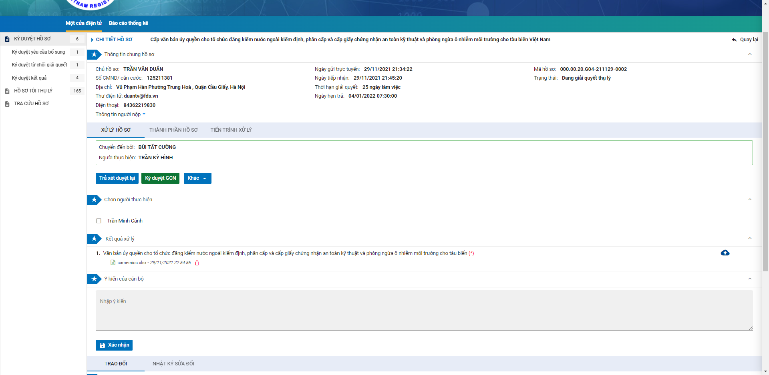
Task: Click the page vertical scrollbar
Action: click(x=765, y=152)
